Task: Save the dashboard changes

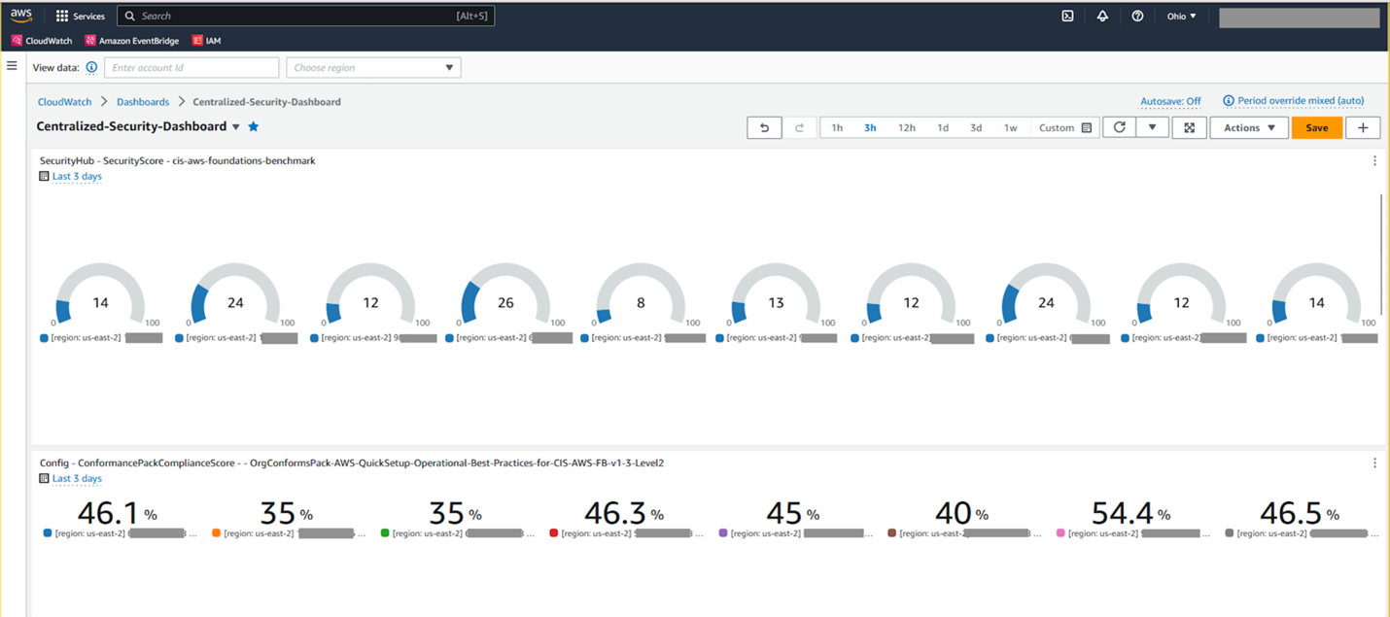Action: (x=1316, y=127)
